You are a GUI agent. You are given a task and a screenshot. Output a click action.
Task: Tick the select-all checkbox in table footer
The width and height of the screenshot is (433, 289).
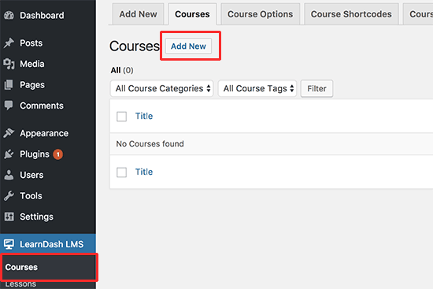click(121, 172)
